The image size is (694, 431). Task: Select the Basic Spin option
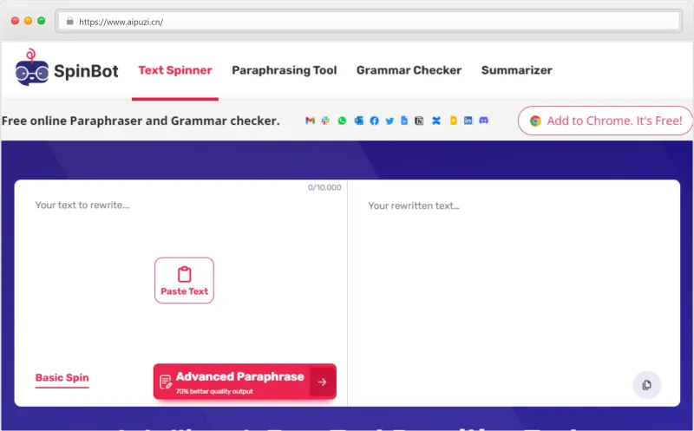coord(62,378)
